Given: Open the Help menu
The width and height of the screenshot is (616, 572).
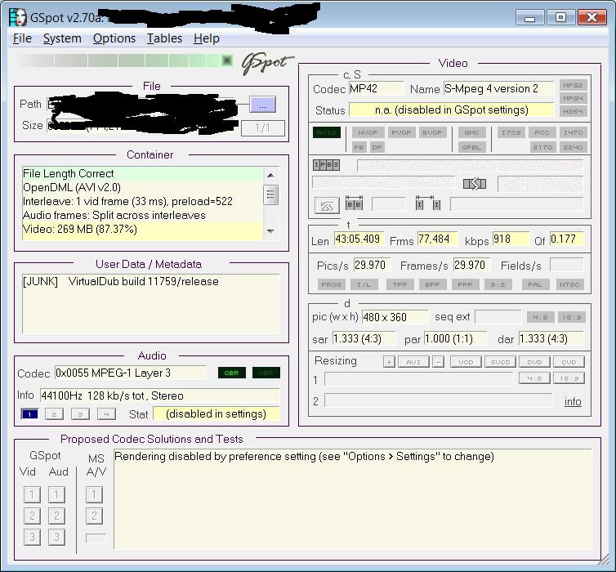Looking at the screenshot, I should (x=206, y=38).
